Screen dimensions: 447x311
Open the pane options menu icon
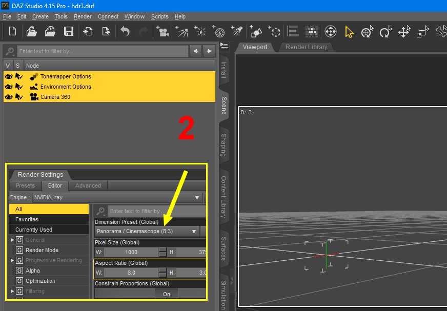tap(224, 46)
